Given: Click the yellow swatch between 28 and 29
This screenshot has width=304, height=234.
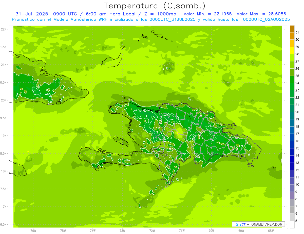Looking at the screenshot, I should (x=292, y=50).
